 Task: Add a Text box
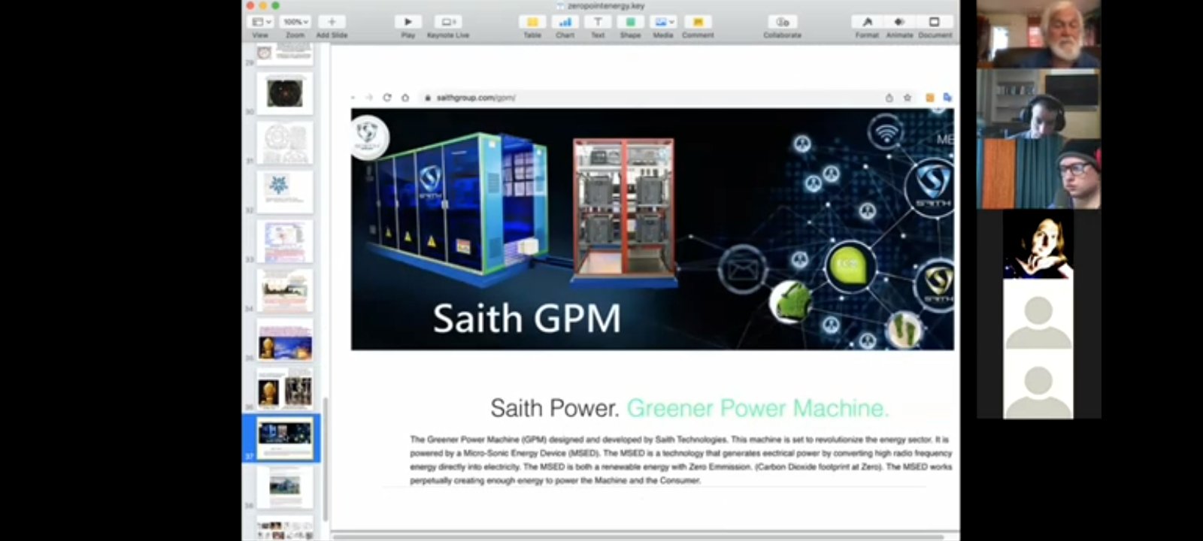598,23
